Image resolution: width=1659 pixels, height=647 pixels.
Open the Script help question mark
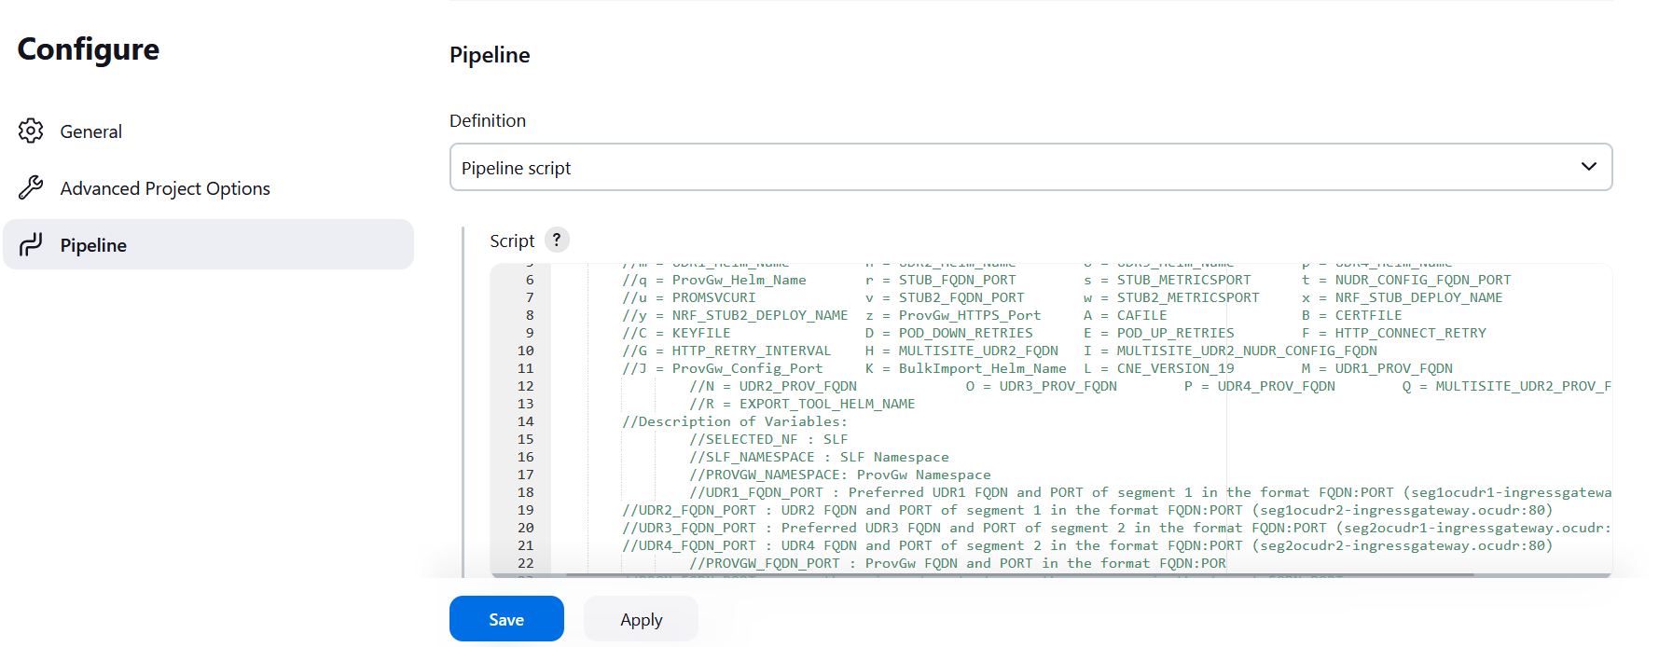(x=557, y=241)
